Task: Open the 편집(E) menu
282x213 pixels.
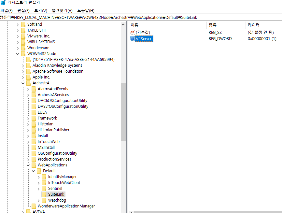Action: (23, 11)
